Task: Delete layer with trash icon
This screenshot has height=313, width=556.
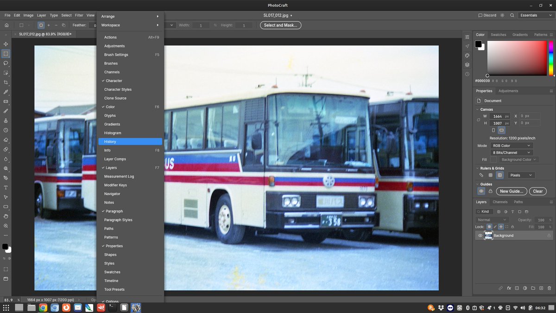Action: click(x=549, y=288)
